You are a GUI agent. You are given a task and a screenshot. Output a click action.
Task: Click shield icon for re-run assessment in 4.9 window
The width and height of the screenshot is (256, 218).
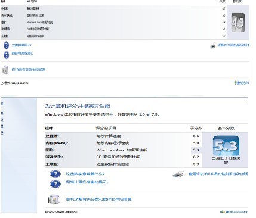tap(235, 83)
